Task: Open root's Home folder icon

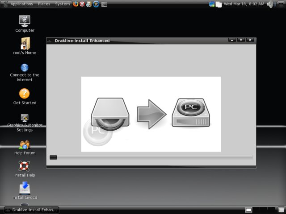Action: pos(25,44)
